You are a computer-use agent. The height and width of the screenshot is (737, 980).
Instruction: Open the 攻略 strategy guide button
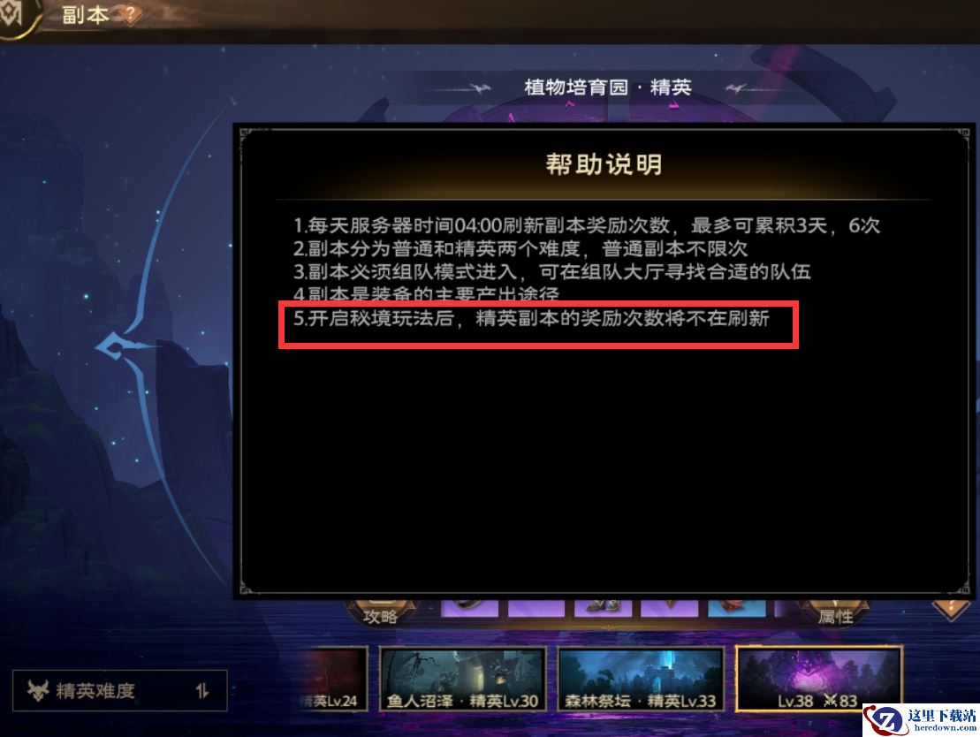tap(380, 612)
